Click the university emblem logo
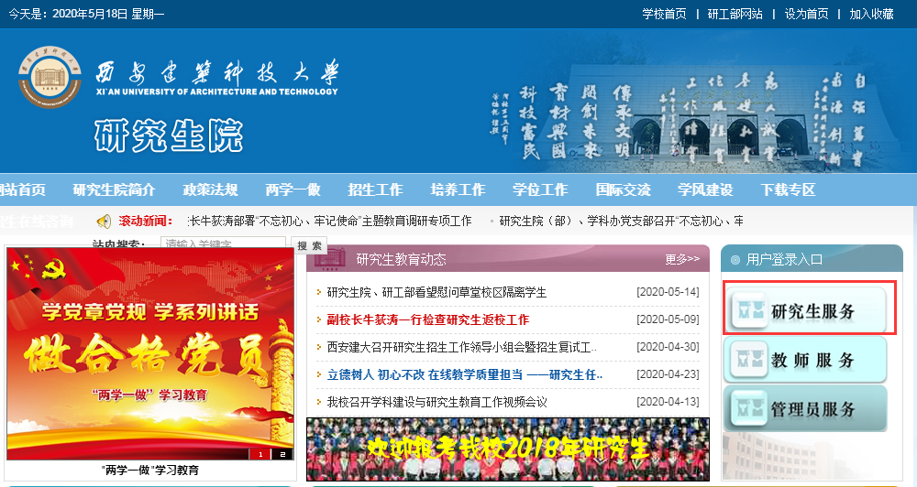This screenshot has height=487, width=917. coord(50,77)
